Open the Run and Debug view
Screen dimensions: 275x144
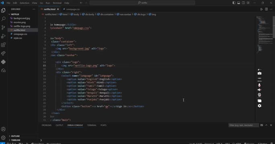click(x=3, y=36)
